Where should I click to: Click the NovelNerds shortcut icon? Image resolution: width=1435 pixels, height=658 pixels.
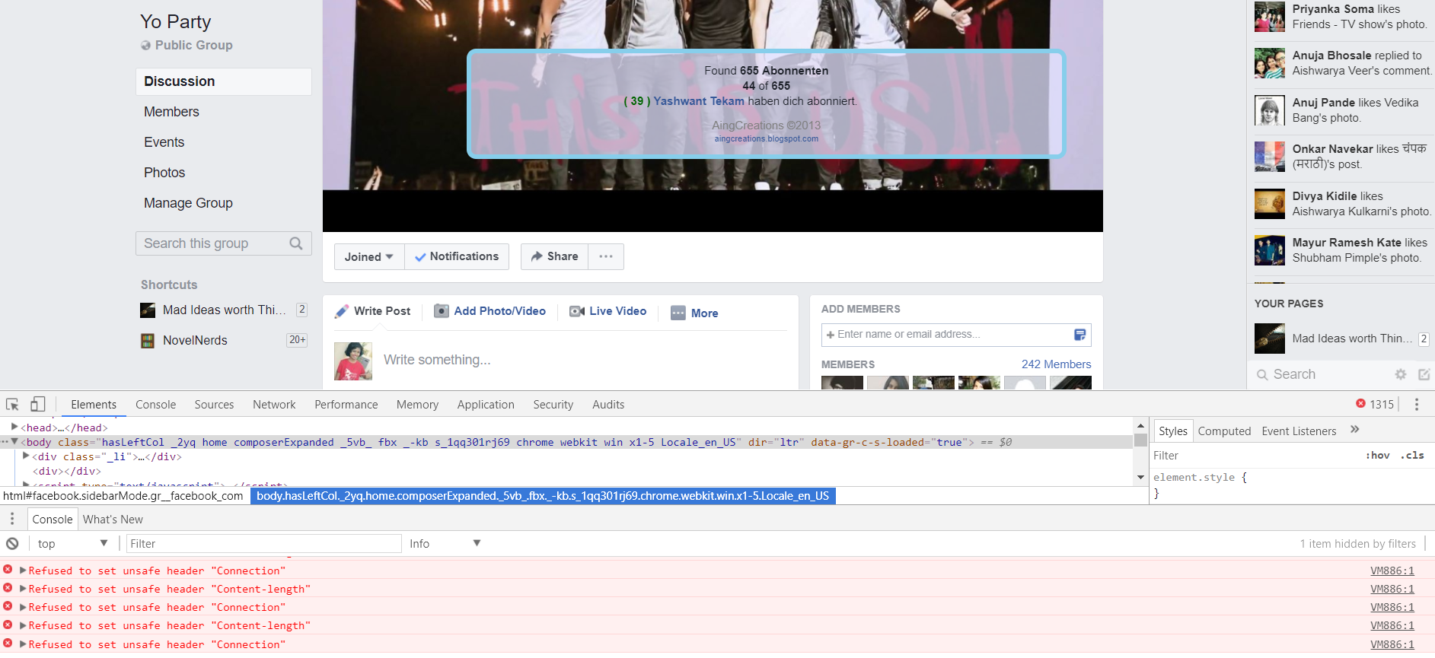pyautogui.click(x=148, y=341)
